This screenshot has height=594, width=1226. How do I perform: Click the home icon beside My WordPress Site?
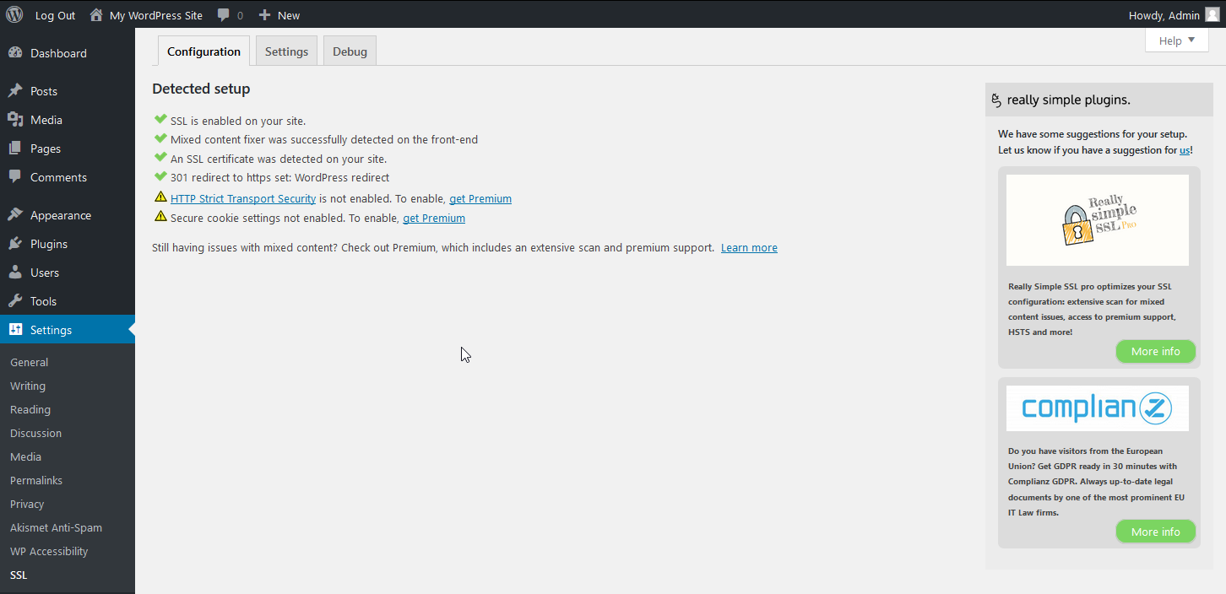coord(96,14)
